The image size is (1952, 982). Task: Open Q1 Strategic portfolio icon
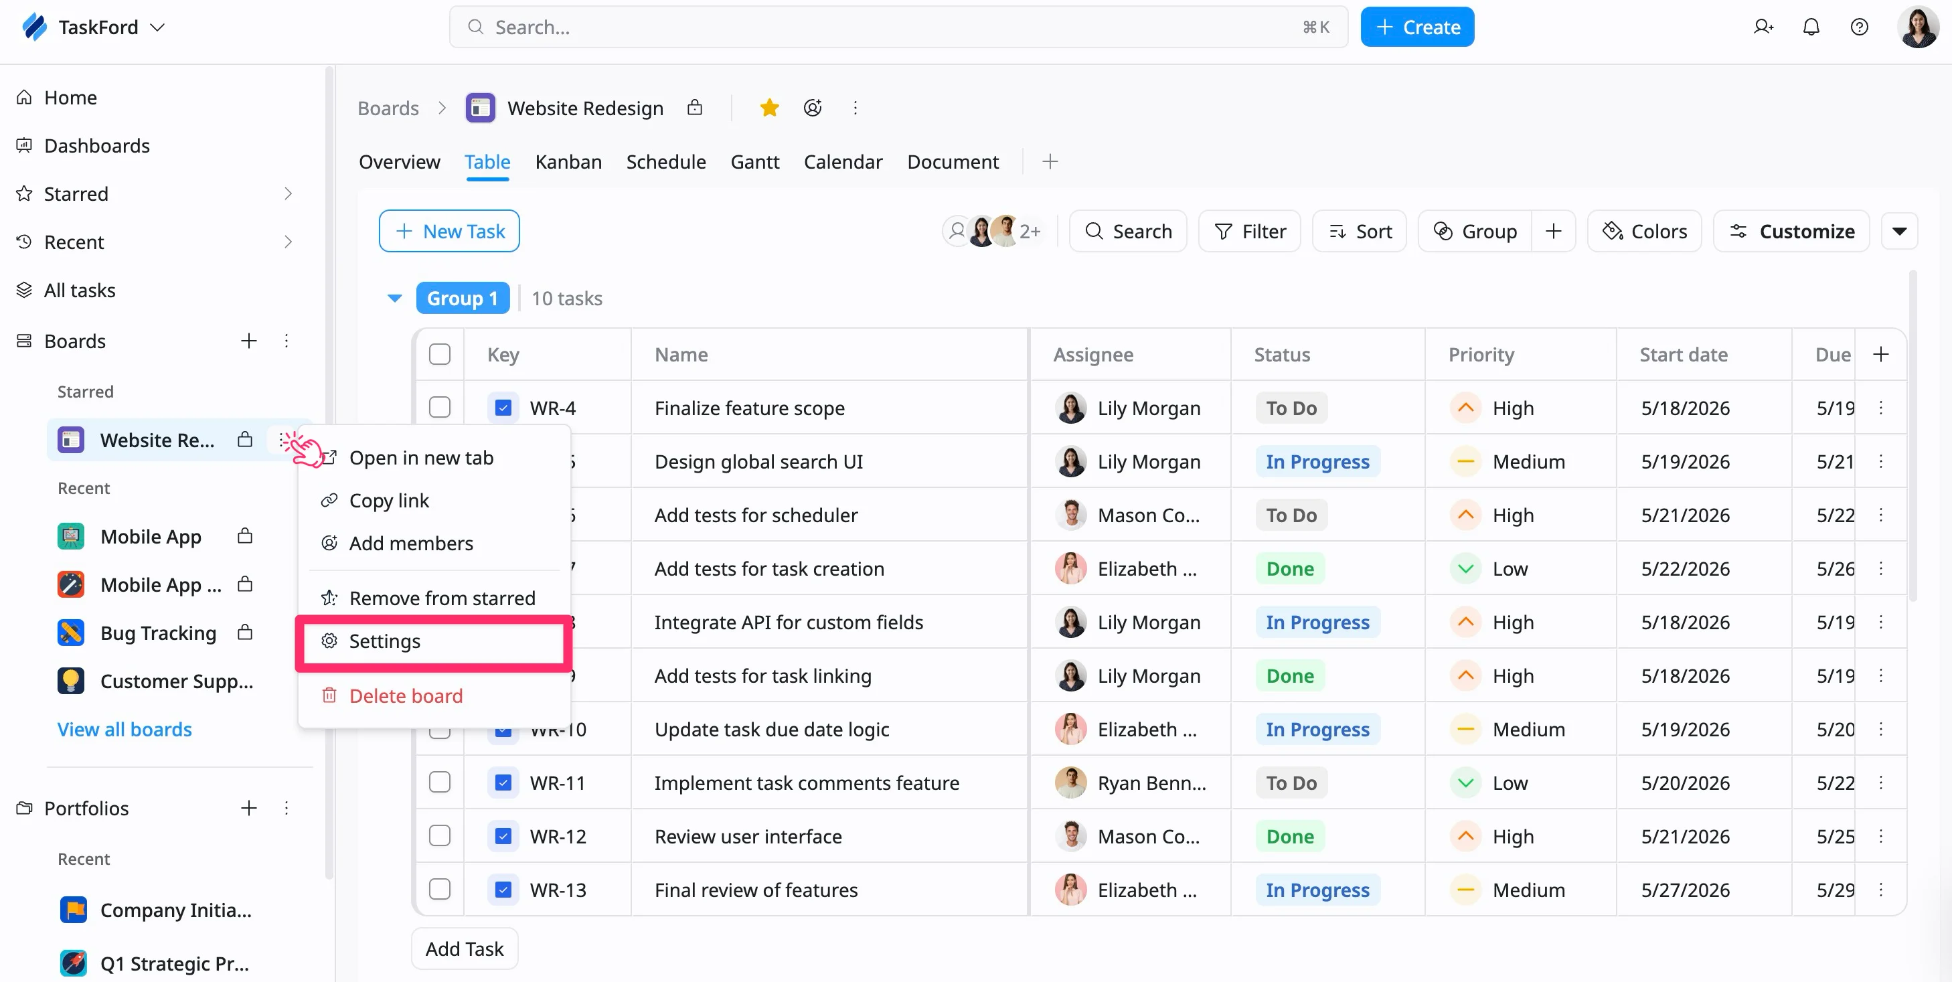(x=74, y=963)
